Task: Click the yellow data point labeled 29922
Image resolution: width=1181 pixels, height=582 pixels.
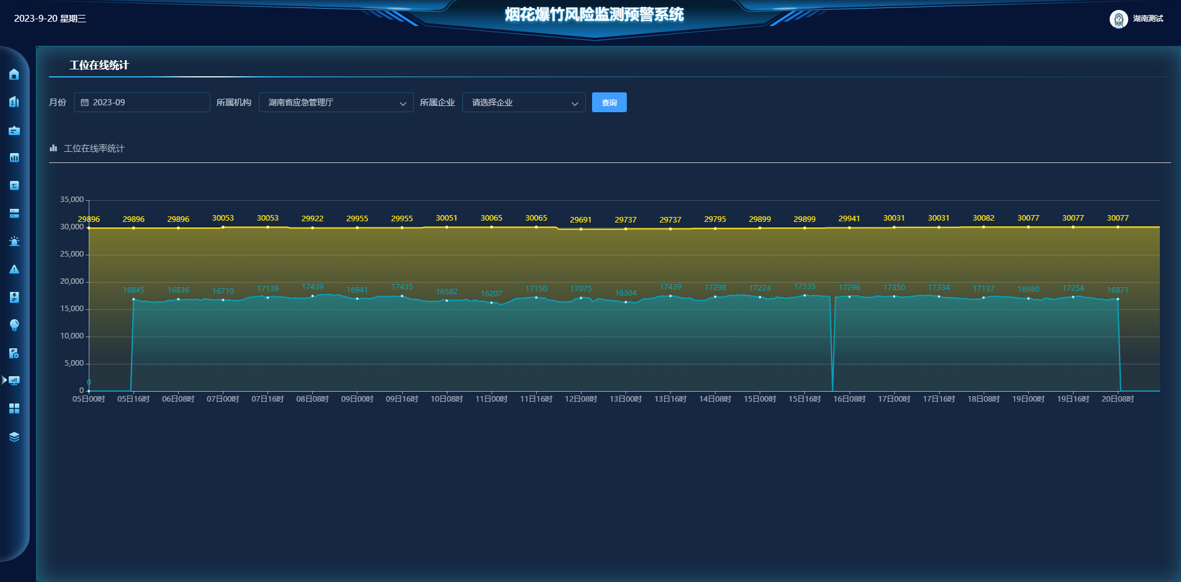Action: 312,227
